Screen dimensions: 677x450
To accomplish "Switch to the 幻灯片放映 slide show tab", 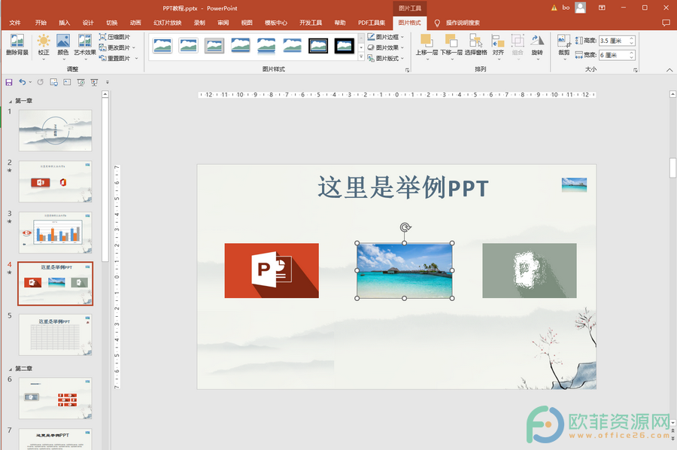I will point(168,23).
